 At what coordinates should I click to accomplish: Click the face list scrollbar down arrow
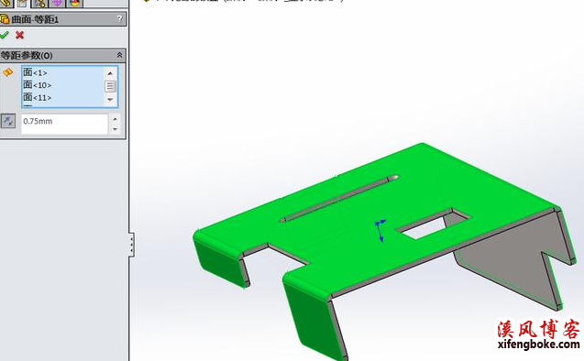pyautogui.click(x=110, y=99)
